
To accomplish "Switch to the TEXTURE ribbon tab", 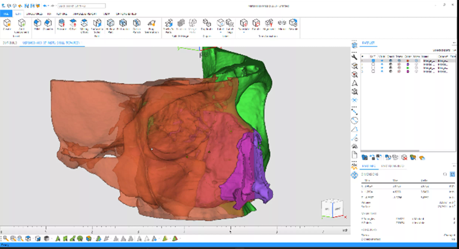I will (62, 14).
